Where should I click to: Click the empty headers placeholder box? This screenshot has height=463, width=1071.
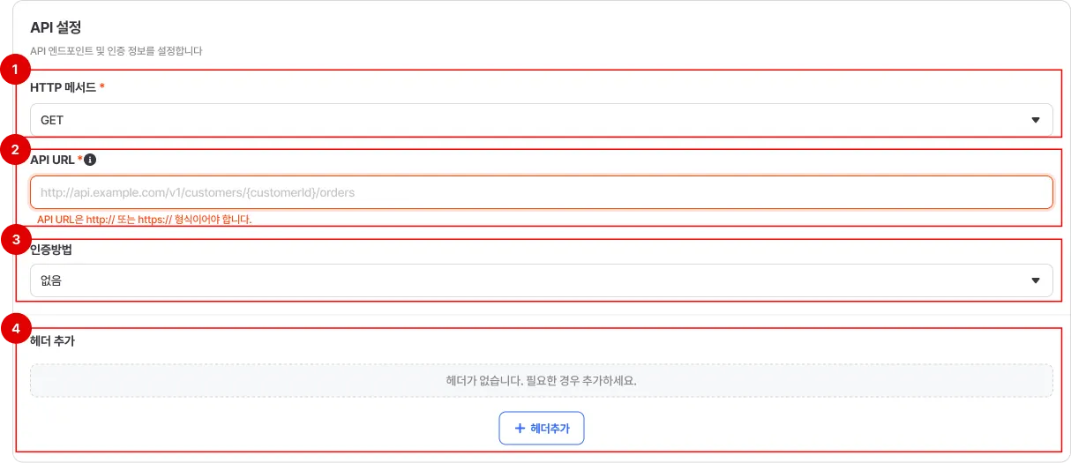click(541, 381)
